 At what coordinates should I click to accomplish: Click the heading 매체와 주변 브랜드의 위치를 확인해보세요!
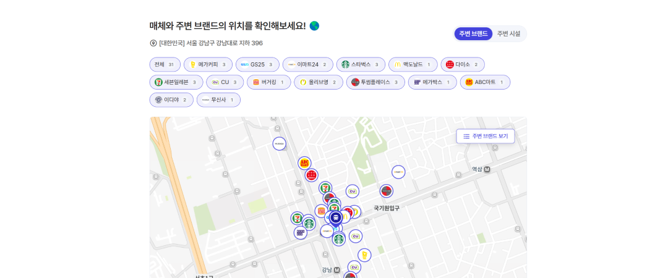tap(228, 25)
